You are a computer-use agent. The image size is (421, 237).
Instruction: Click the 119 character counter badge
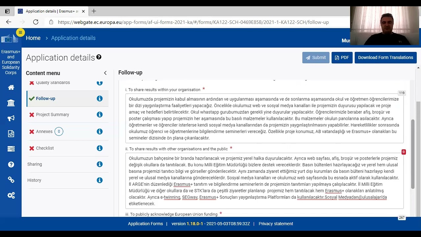pyautogui.click(x=402, y=93)
